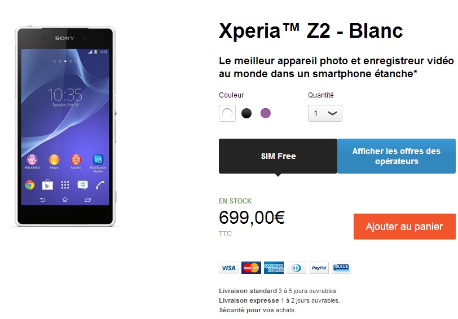Choose the purple color option
Image resolution: width=458 pixels, height=319 pixels.
point(266,113)
